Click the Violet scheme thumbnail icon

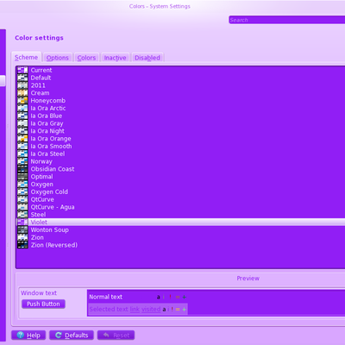tap(22, 223)
